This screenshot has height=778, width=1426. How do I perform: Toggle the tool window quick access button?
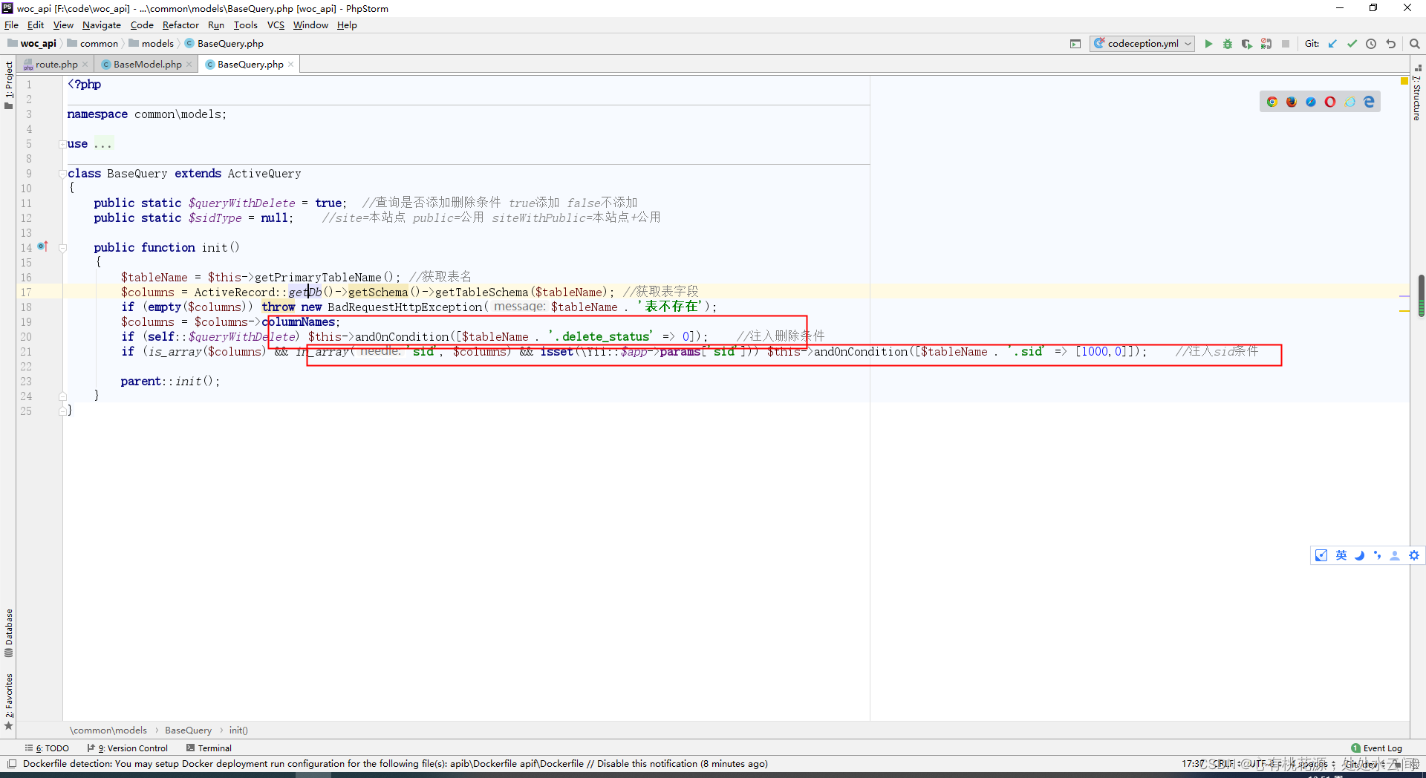coord(11,764)
